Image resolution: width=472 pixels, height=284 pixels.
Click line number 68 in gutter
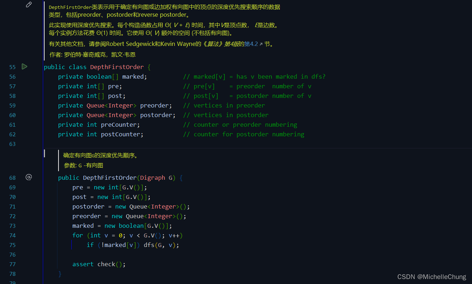coord(12,178)
